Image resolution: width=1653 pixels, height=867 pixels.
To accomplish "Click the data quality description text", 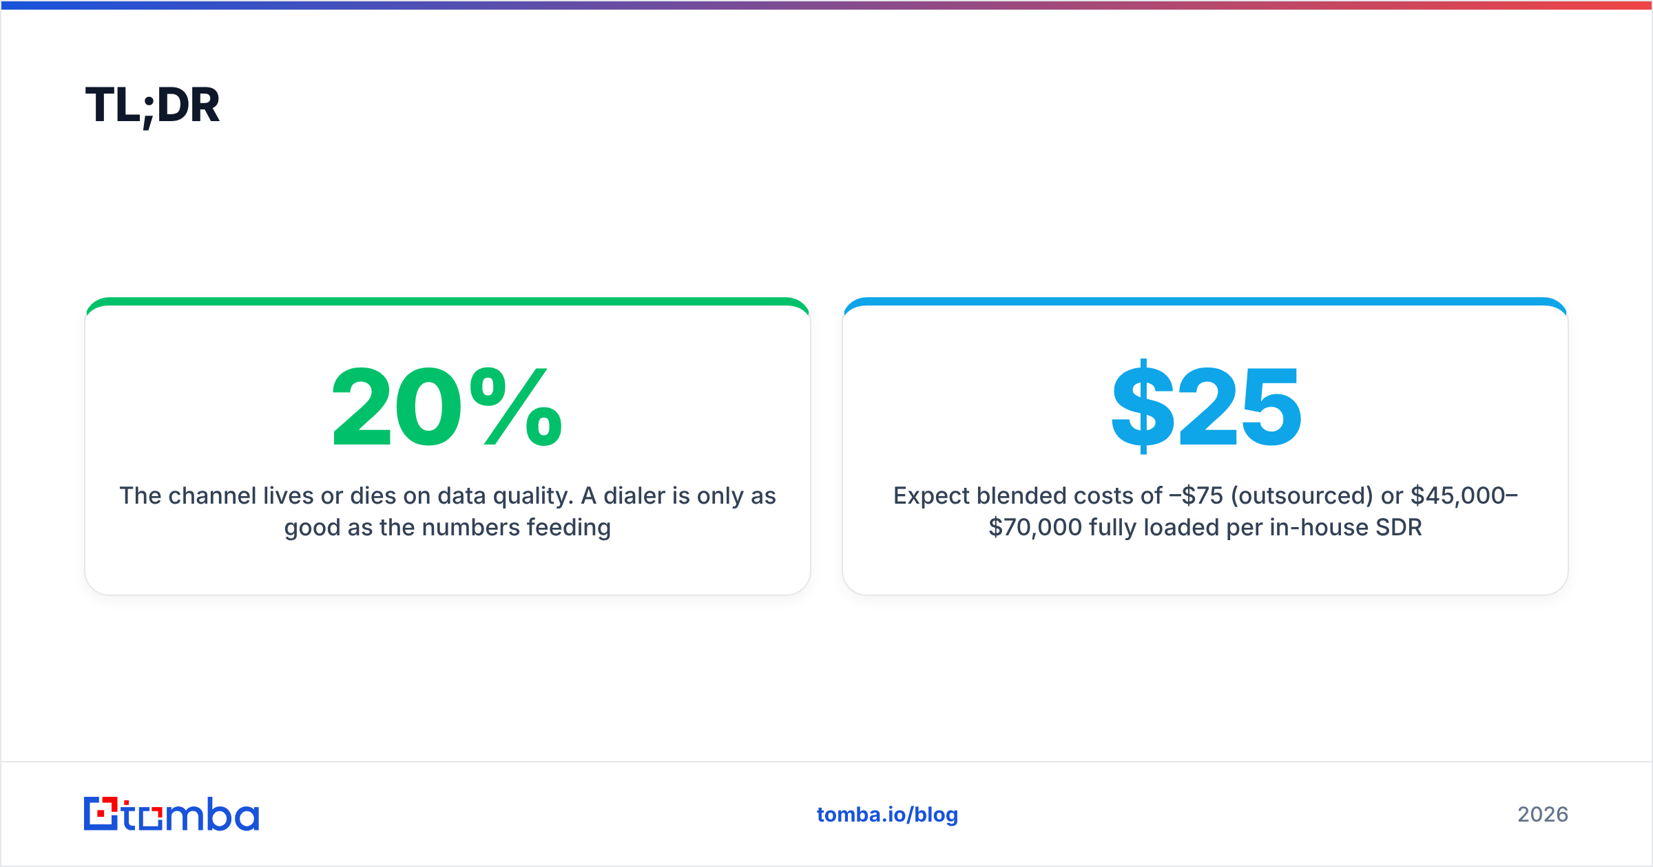I will coord(448,511).
